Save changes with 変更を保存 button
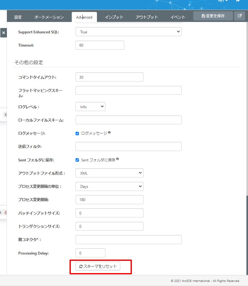Screen dimensions: 248x286 [213, 16]
